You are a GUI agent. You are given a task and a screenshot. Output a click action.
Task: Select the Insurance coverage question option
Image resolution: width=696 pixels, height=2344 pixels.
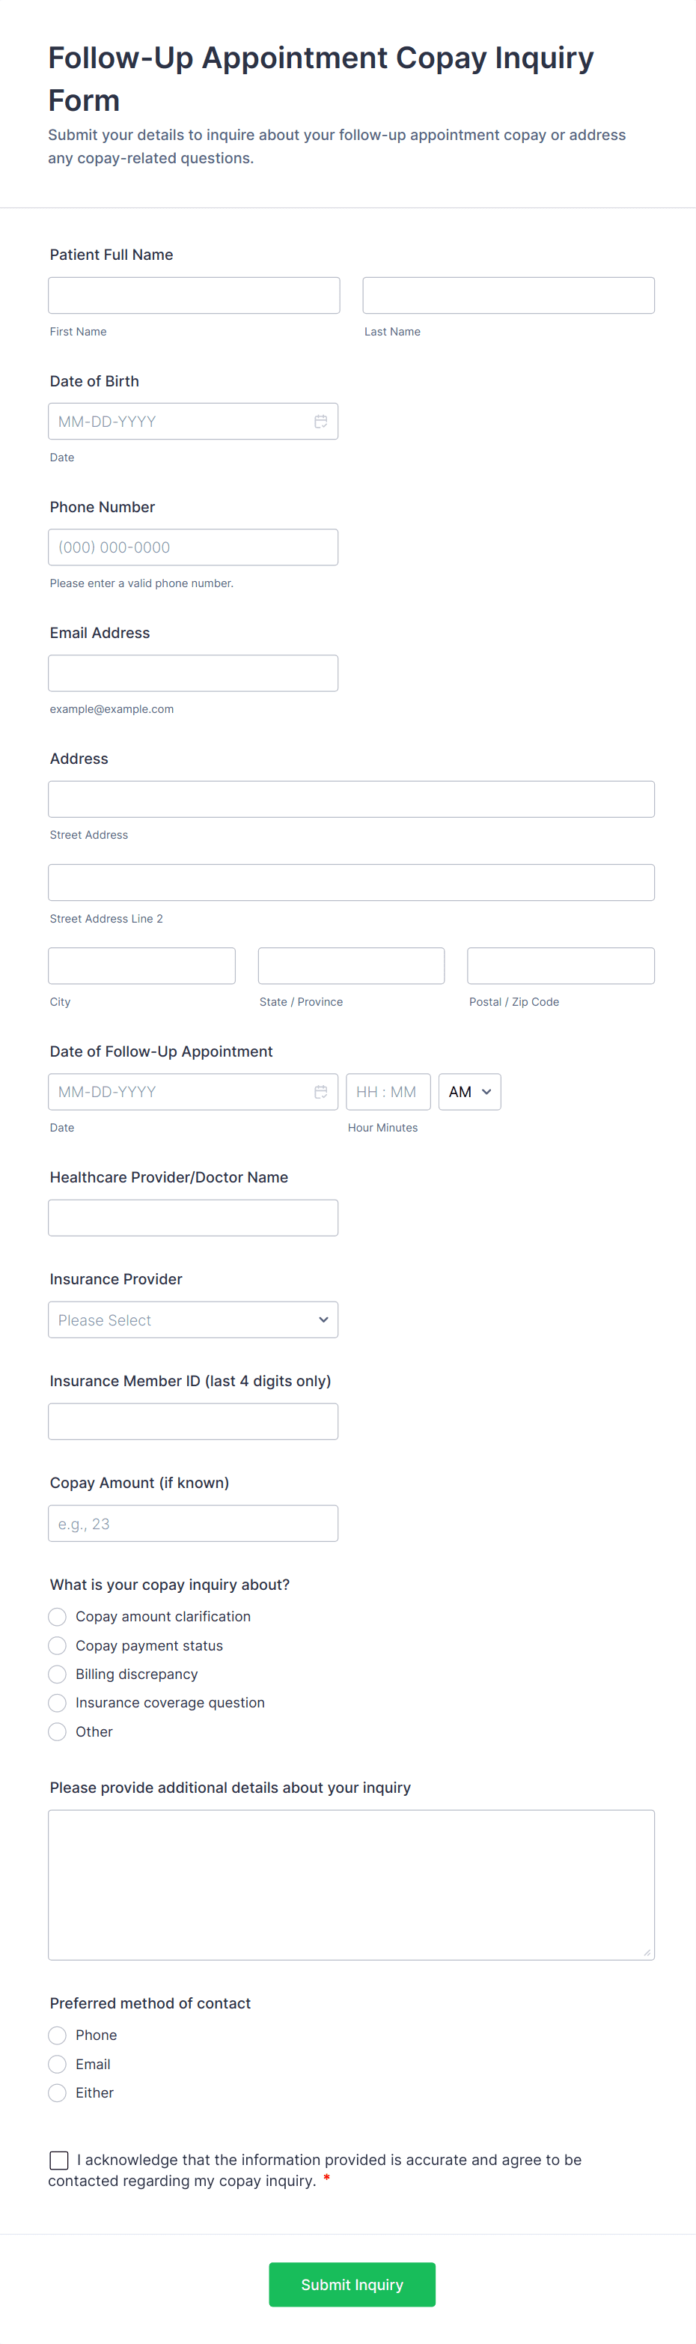coord(58,1702)
